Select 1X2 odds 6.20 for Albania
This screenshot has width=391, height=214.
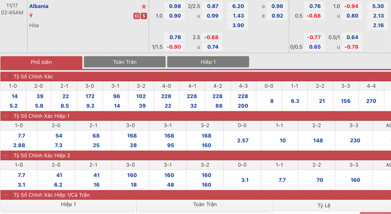click(x=238, y=6)
